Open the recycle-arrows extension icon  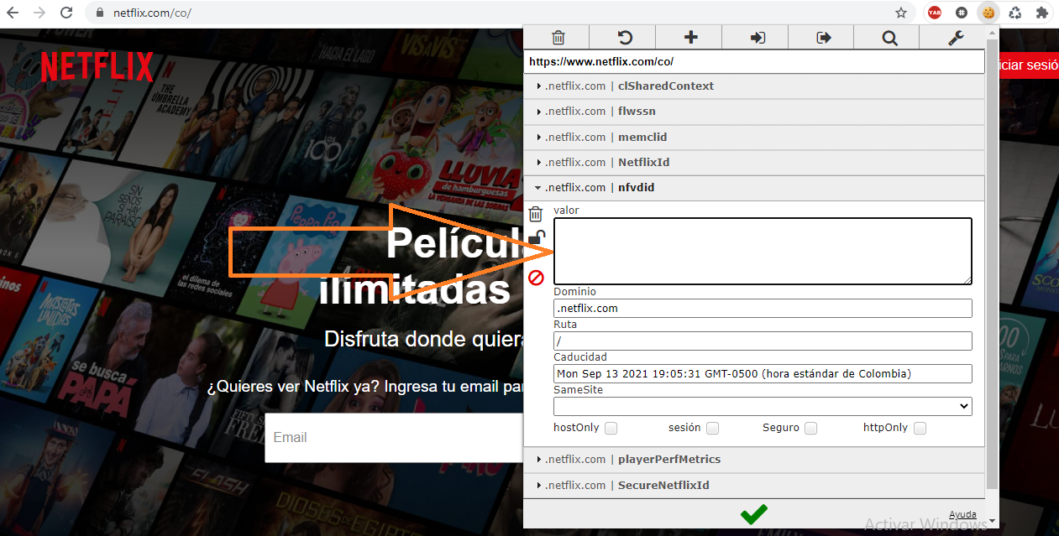(x=1015, y=13)
